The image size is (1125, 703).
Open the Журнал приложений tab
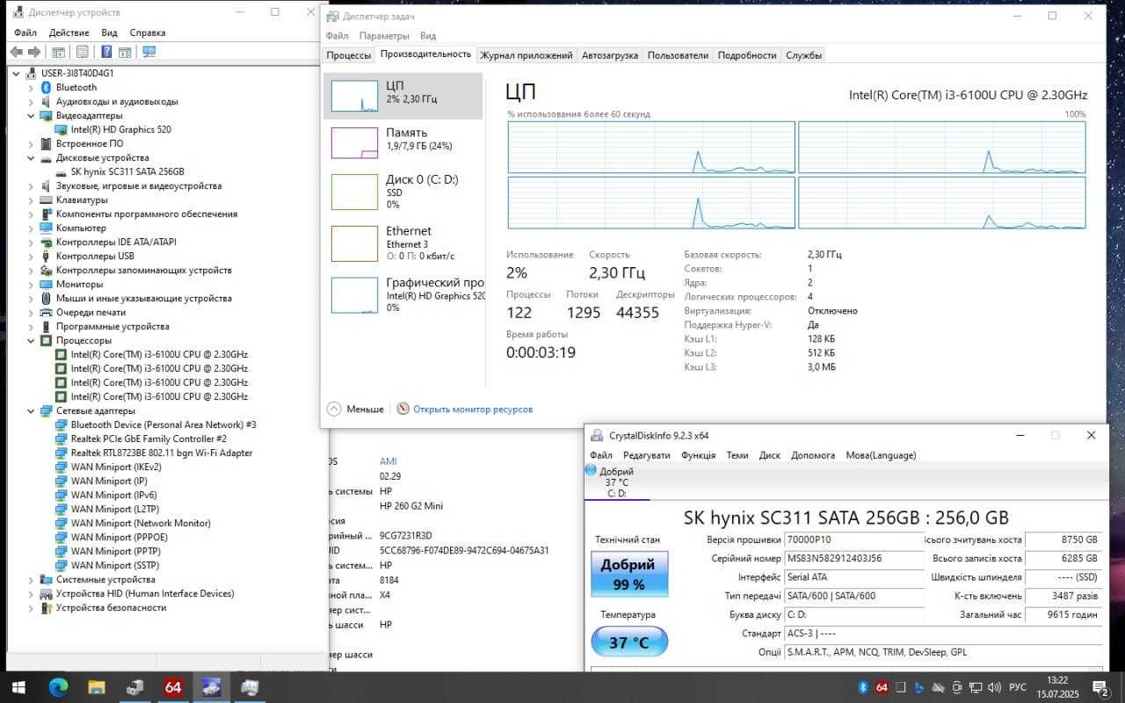[x=526, y=54]
